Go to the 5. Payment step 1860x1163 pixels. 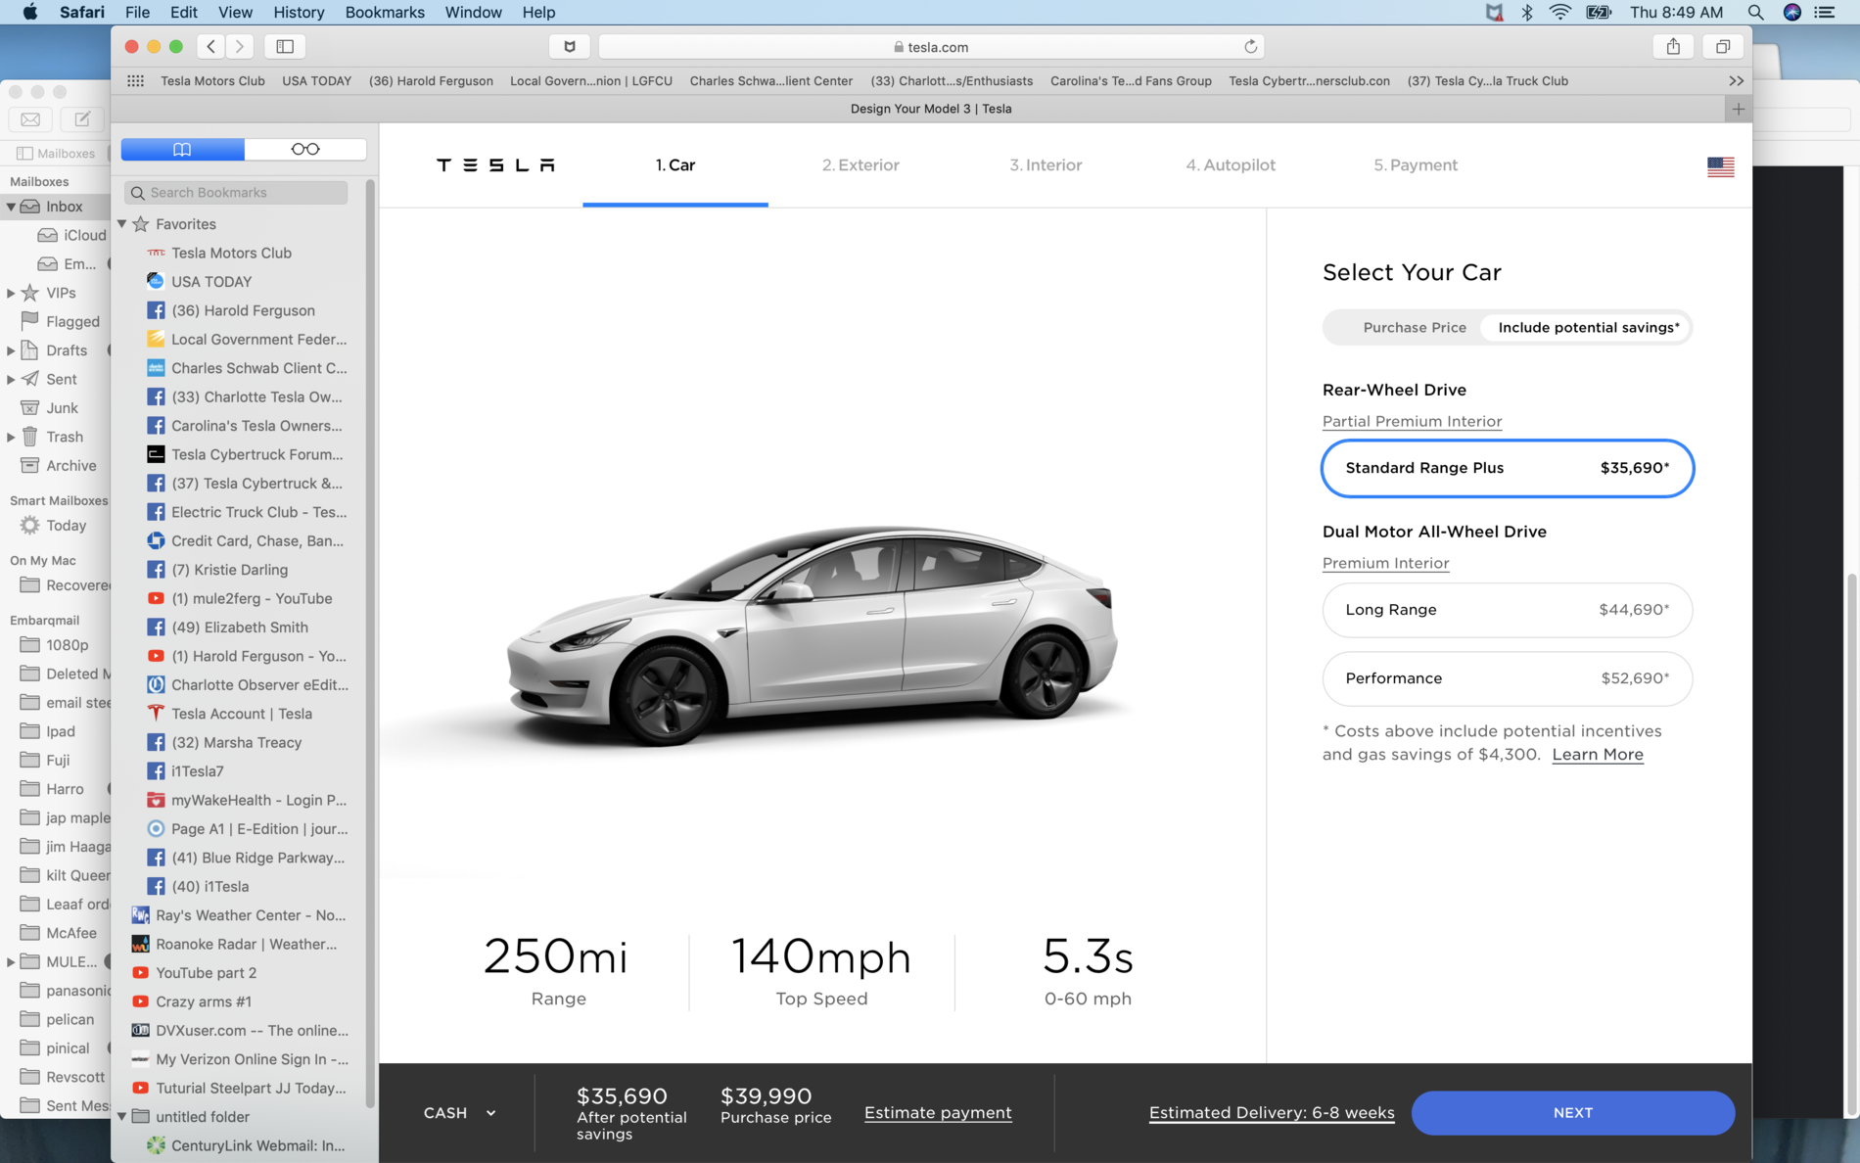coord(1416,165)
